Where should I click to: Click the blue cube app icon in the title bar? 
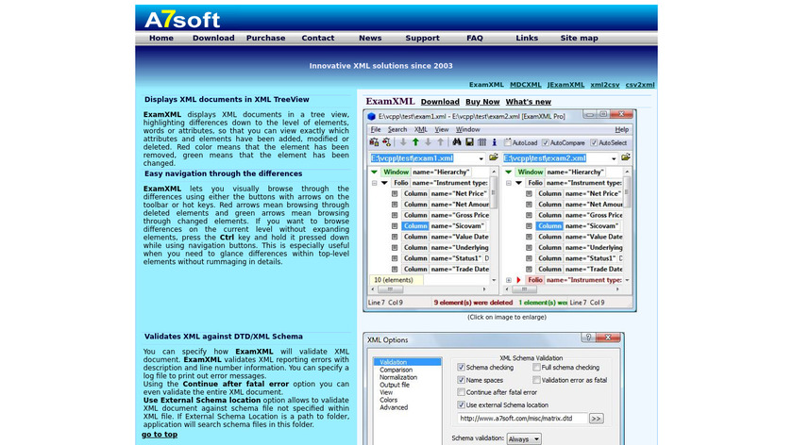click(x=372, y=116)
